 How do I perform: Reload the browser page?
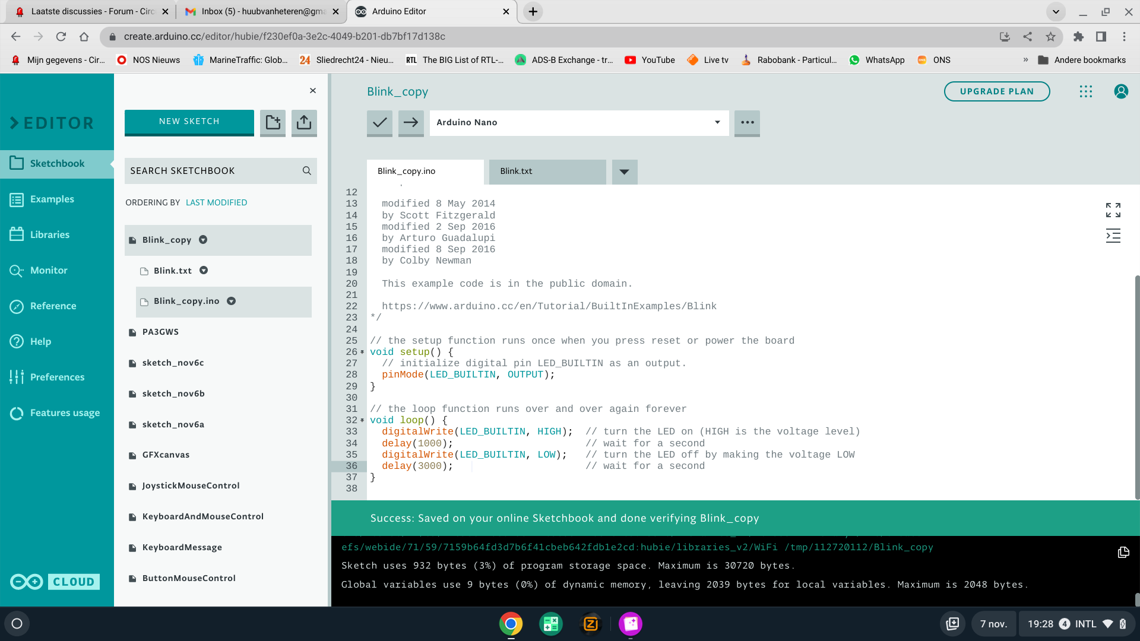[61, 37]
